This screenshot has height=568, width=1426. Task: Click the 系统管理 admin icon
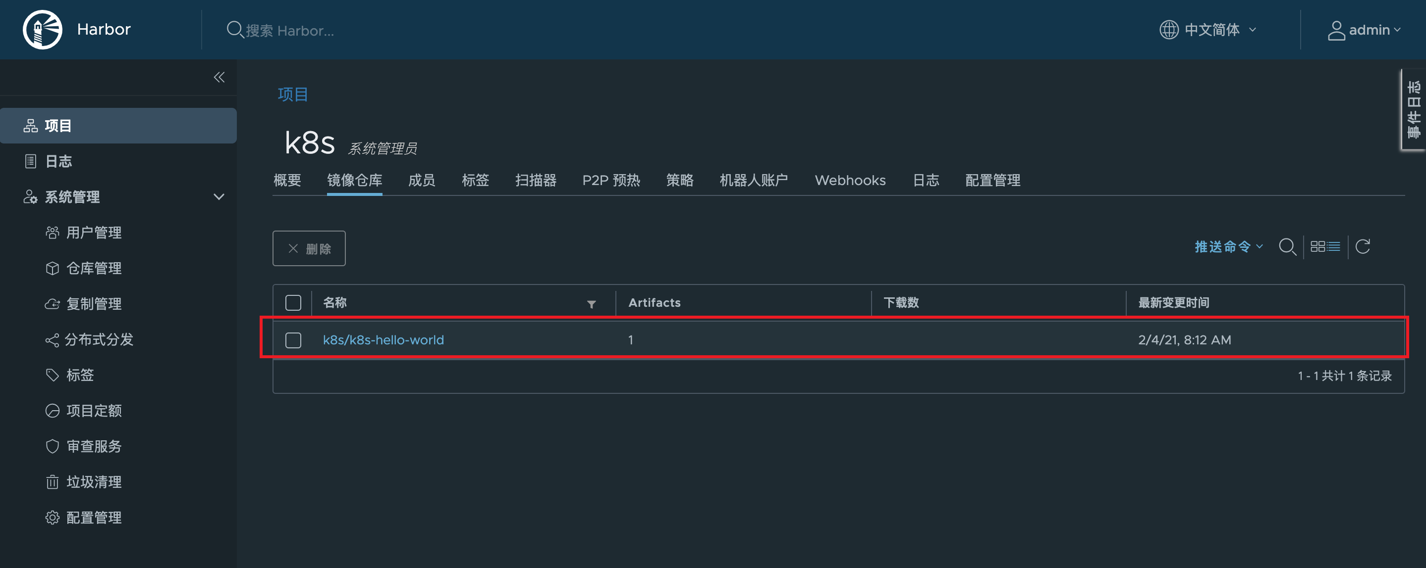click(30, 197)
